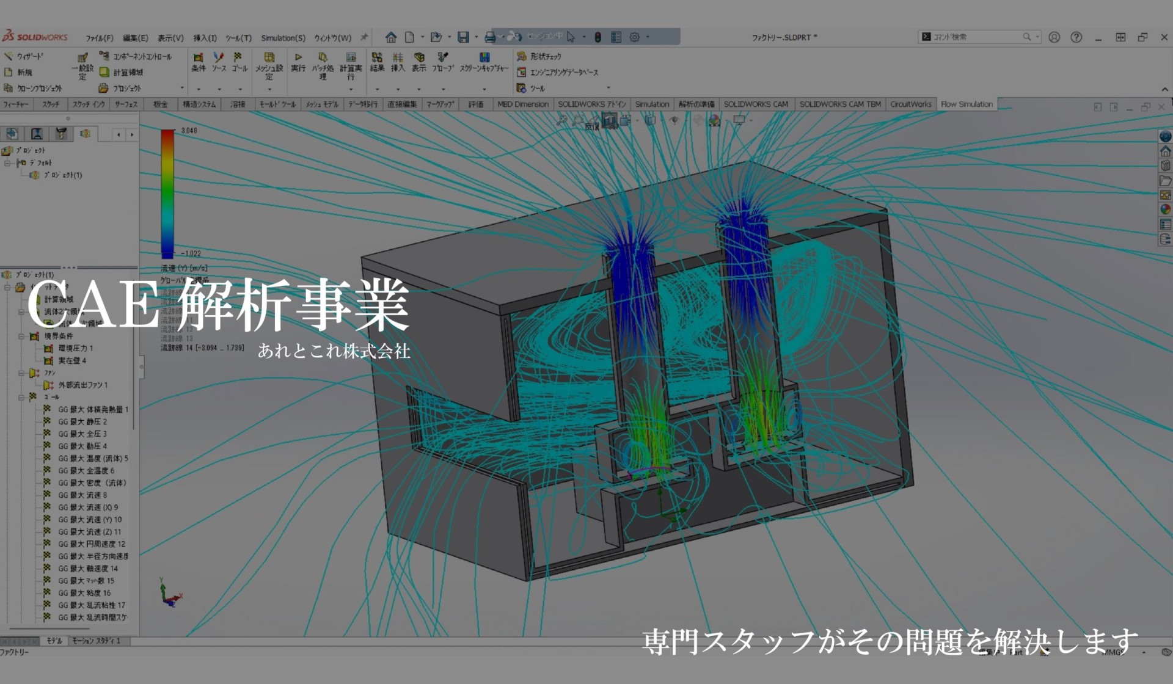1173x684 pixels.
Task: Click the SolidWorks Home icon
Action: coord(391,37)
